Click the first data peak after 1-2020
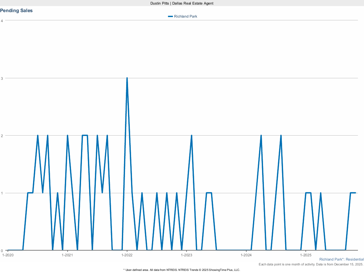Screen dimensions: 364x273 38,134
